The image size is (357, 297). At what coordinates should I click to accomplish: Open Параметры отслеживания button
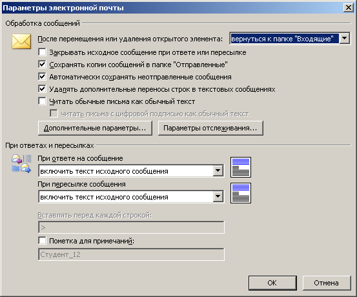pos(210,128)
